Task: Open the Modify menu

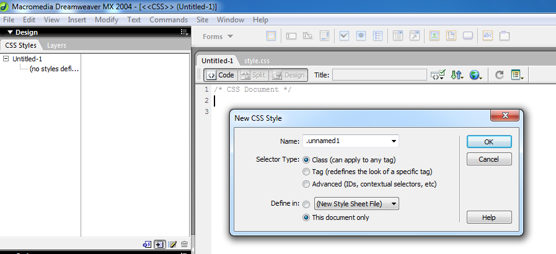Action: 107,20
